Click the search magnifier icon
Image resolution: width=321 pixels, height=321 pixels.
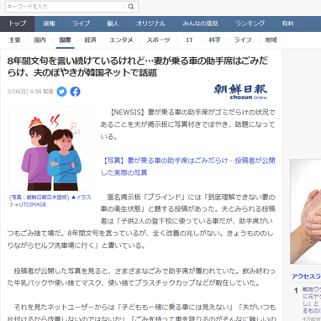pyautogui.click(x=131, y=7)
